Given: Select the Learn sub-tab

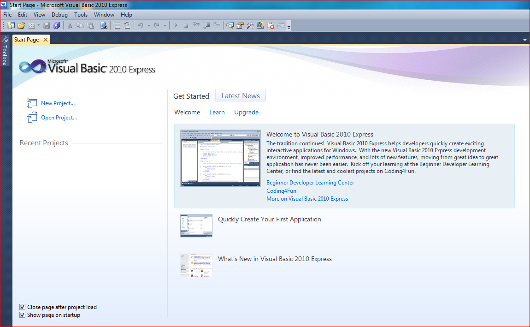Looking at the screenshot, I should pyautogui.click(x=217, y=112).
